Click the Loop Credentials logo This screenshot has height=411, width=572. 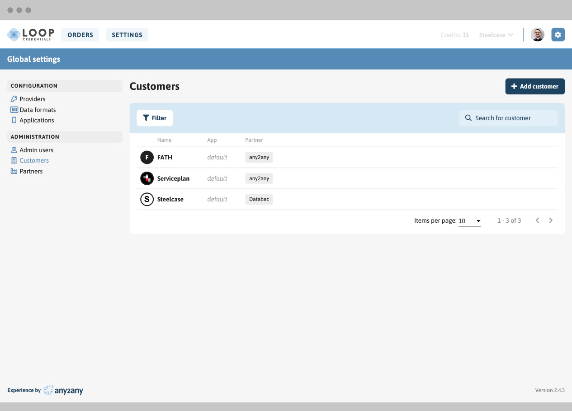(31, 35)
